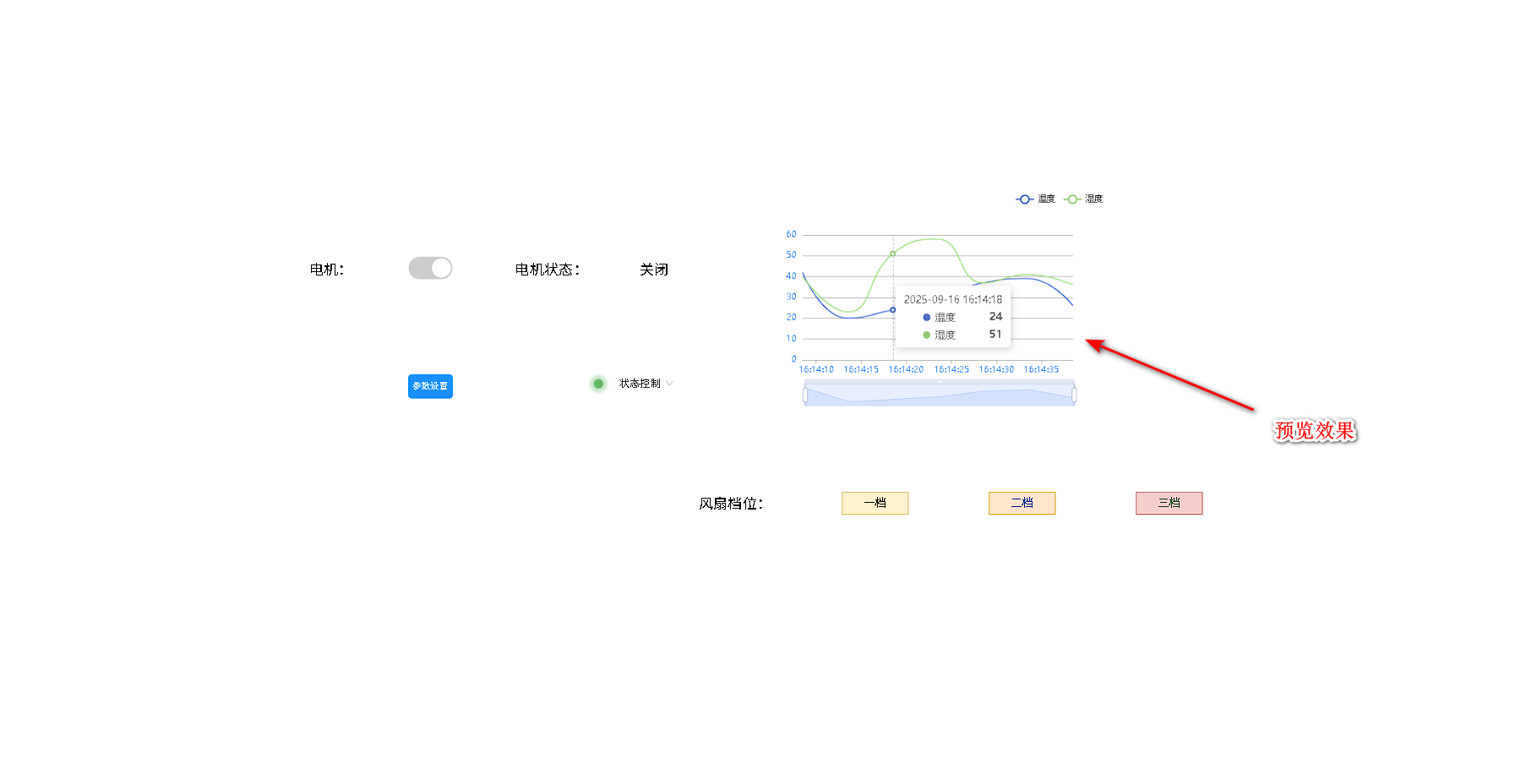Toggle the green 湿度 legend marker
This screenshot has width=1537, height=769.
click(x=1072, y=199)
